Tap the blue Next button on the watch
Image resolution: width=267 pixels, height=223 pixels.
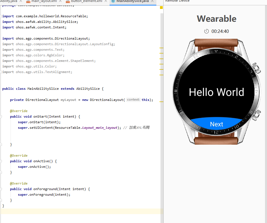tap(217, 124)
